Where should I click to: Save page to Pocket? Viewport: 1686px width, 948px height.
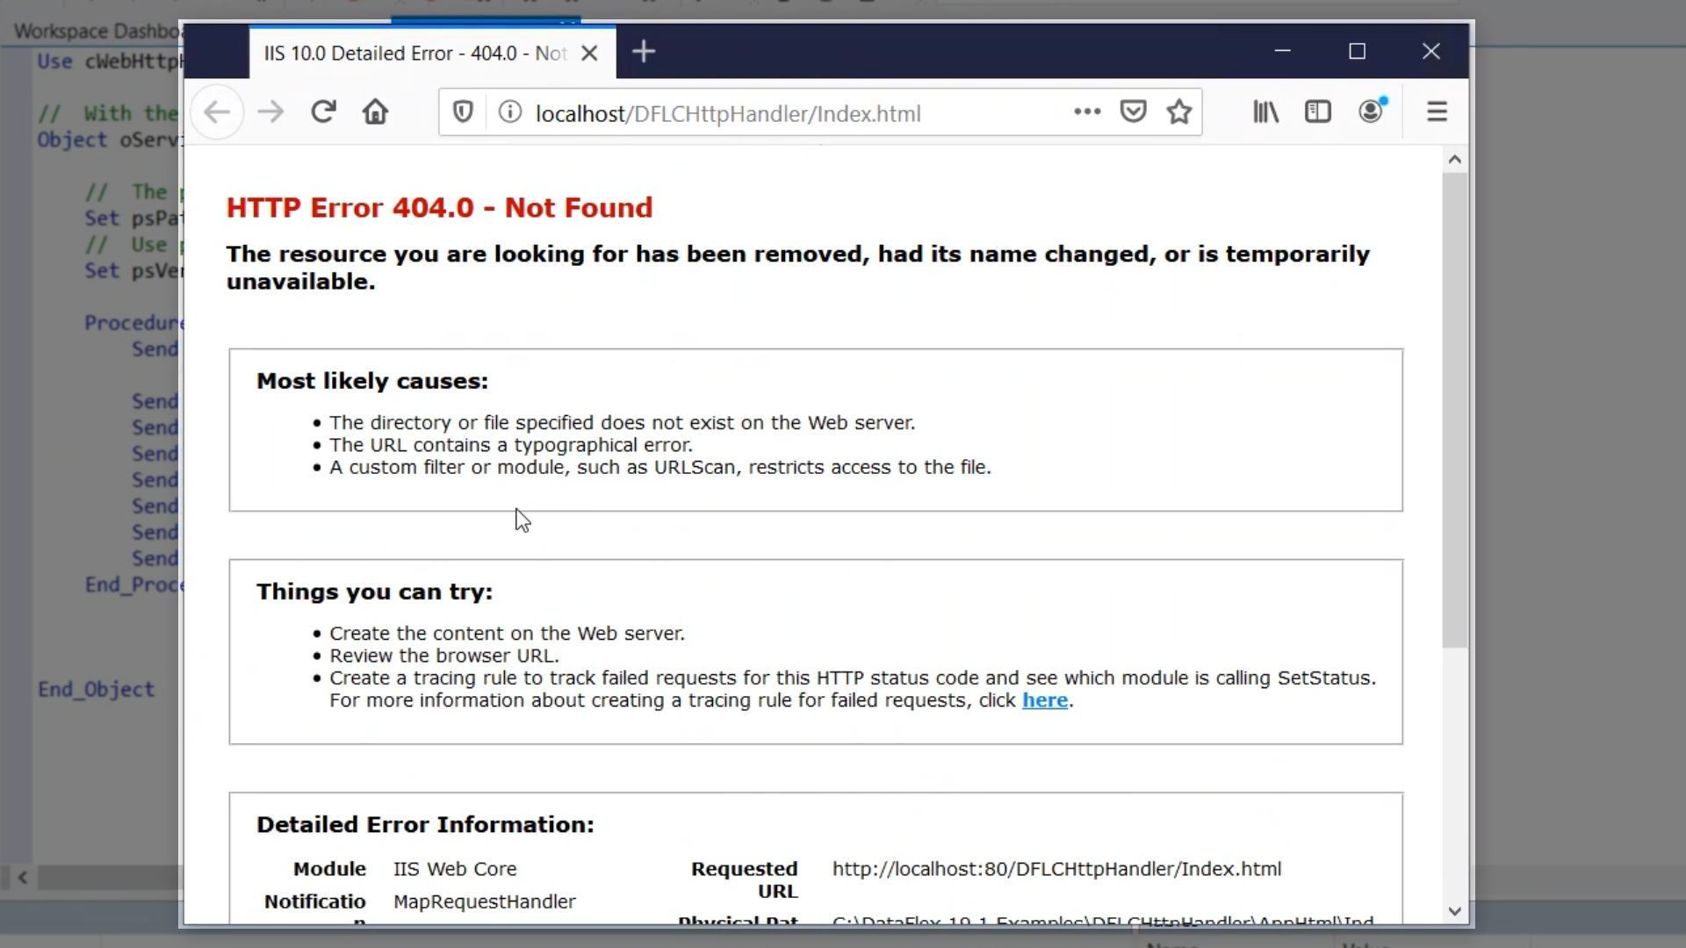tap(1133, 112)
